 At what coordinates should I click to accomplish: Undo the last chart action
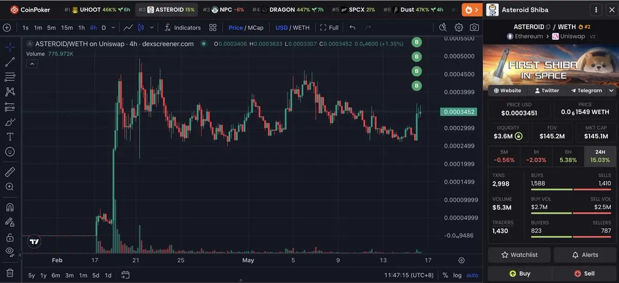[352, 27]
